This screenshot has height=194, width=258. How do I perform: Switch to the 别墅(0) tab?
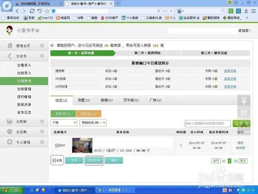[x=84, y=100]
